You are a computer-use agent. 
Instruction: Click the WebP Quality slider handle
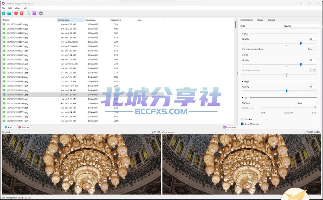pos(286,91)
